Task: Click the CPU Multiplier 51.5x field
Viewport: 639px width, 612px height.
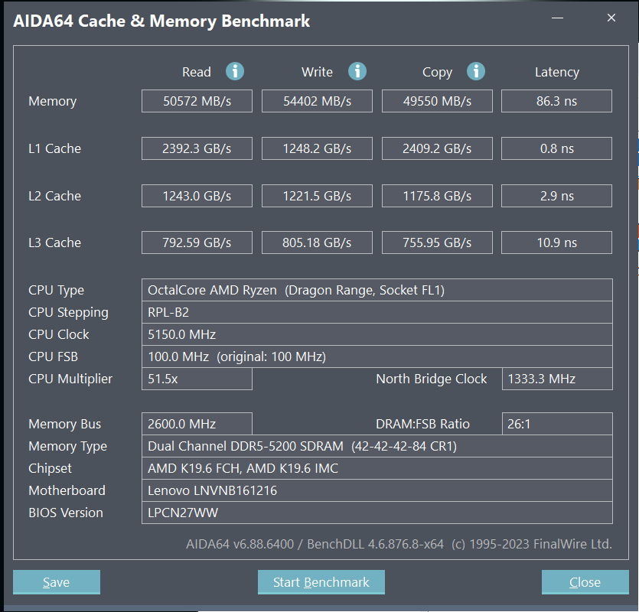Action: point(197,379)
